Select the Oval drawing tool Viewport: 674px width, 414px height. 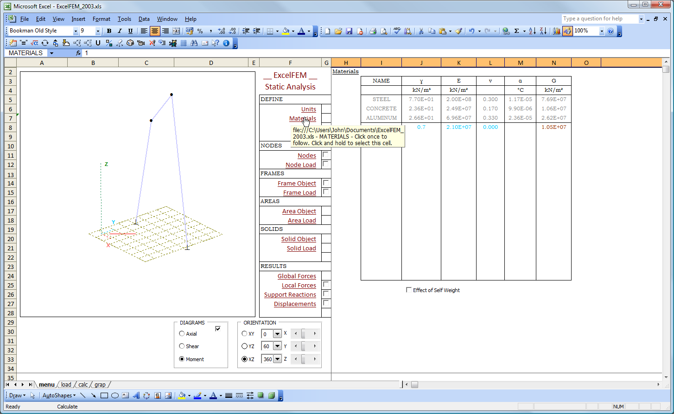pyautogui.click(x=115, y=395)
